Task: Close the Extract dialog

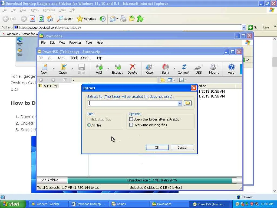Action: click(194, 88)
